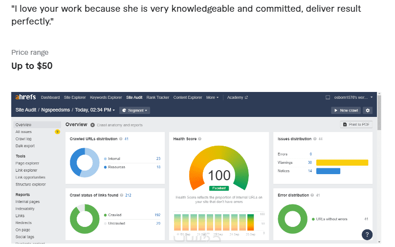395x247 pixels.
Task: Click the blue Notices bar
Action: 328,171
